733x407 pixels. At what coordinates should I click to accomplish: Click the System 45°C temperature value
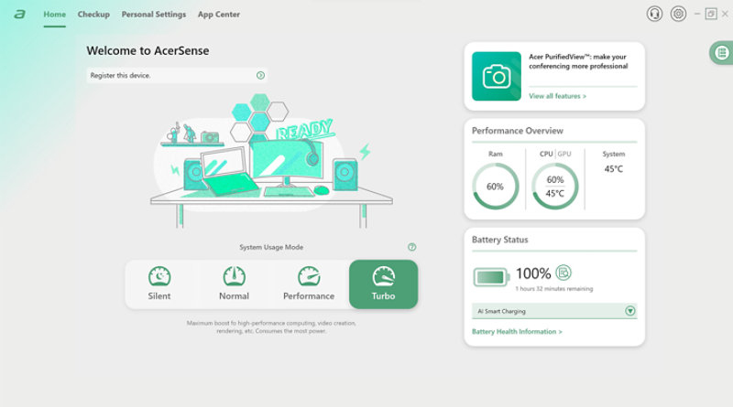point(614,169)
